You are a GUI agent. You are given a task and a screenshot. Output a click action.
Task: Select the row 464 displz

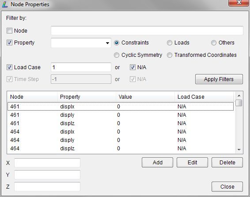pos(121,149)
